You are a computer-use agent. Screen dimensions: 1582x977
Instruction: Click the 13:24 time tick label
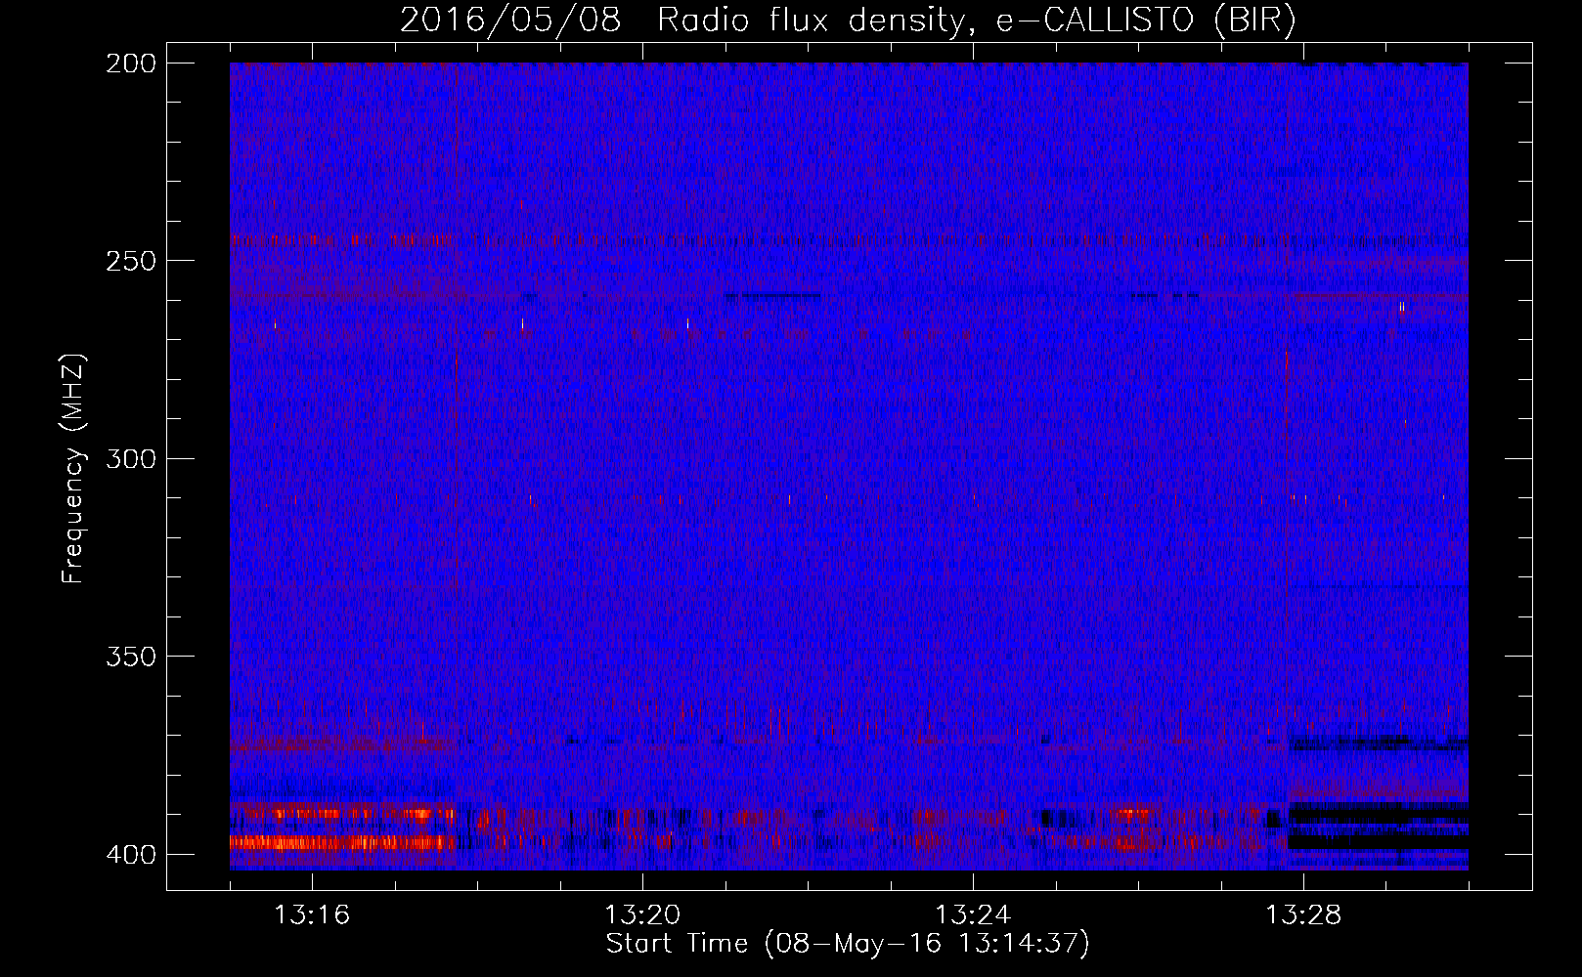point(973,915)
